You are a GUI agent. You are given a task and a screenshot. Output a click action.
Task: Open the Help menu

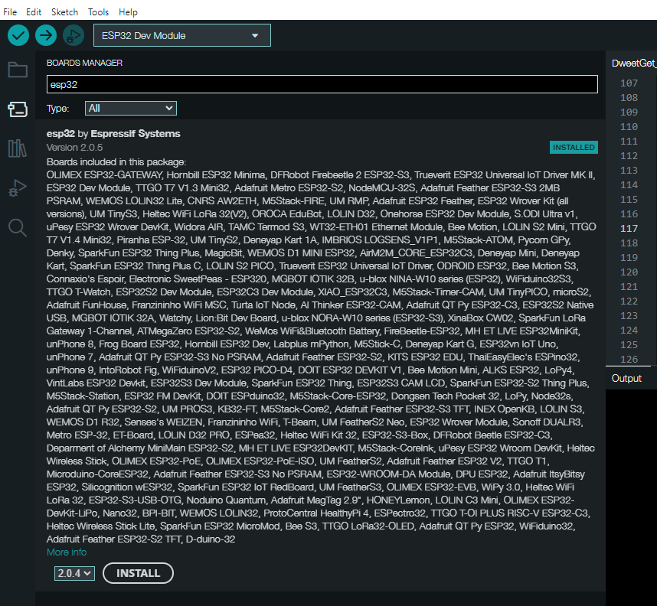tap(128, 12)
